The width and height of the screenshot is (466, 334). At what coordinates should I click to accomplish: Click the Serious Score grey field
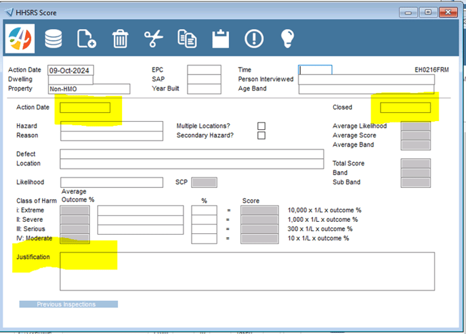[x=259, y=229]
